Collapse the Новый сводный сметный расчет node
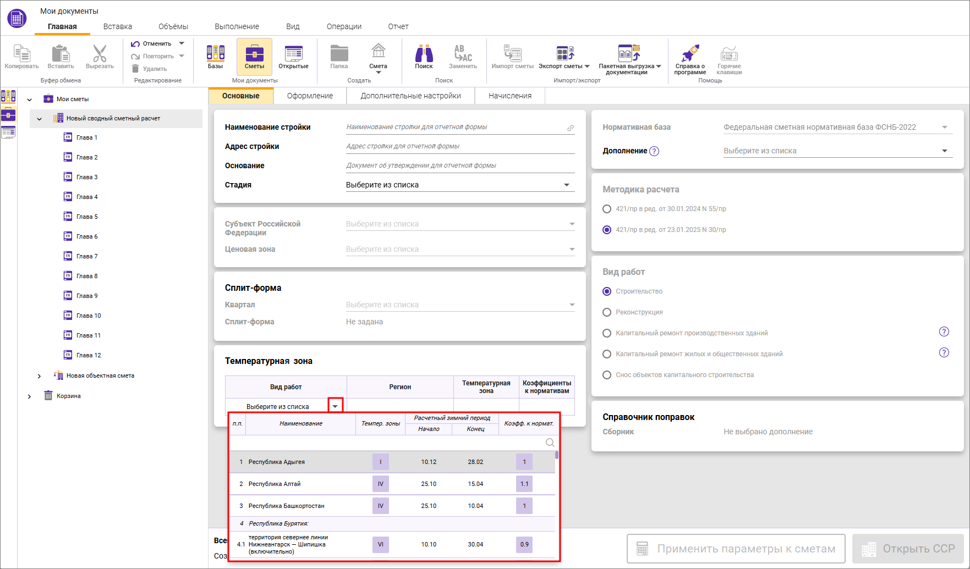Screen dimensions: 970x569 click(40, 119)
